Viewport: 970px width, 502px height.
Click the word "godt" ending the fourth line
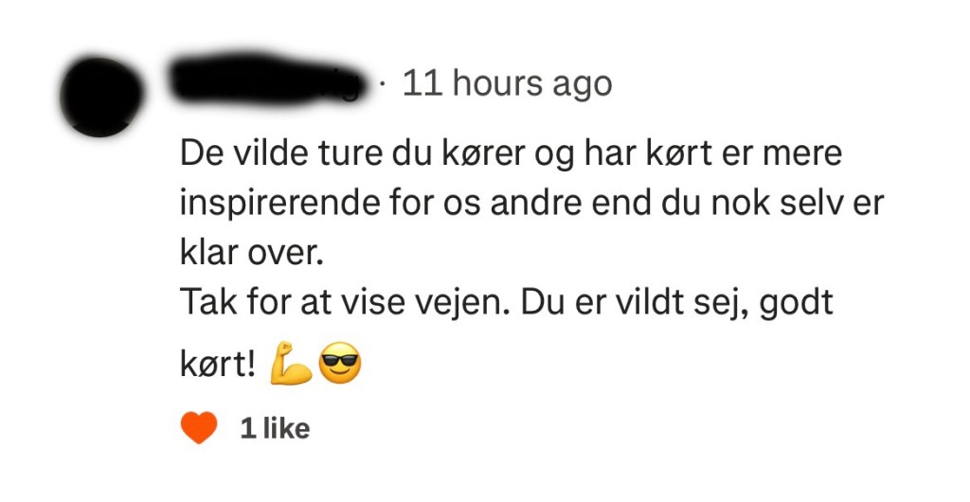(x=796, y=303)
